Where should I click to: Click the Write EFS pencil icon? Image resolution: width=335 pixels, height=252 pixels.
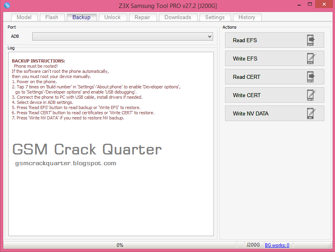311,59
